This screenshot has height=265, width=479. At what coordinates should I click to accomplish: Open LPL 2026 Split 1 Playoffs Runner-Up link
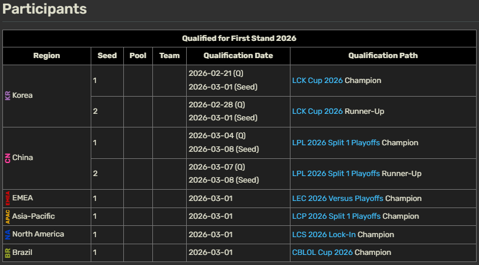tap(336, 174)
